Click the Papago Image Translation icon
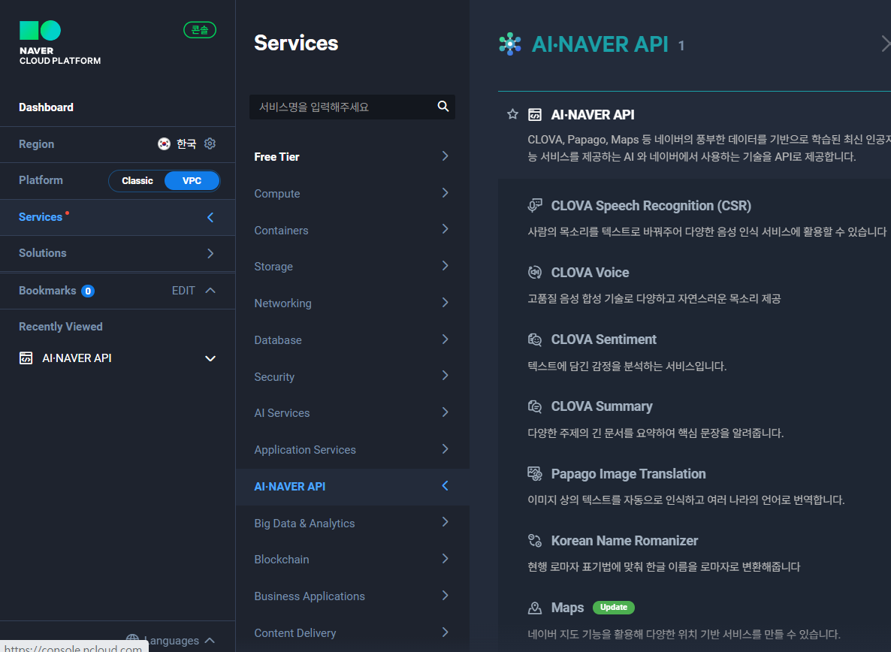Screen dimensions: 891x652 [x=535, y=473]
